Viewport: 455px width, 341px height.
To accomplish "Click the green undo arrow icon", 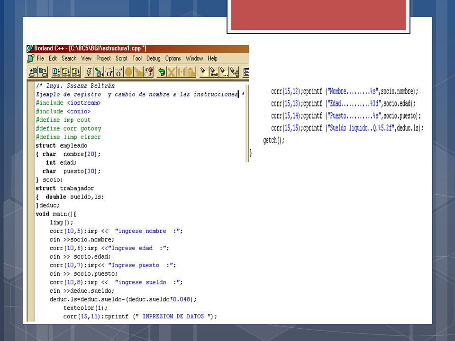I will (161, 72).
